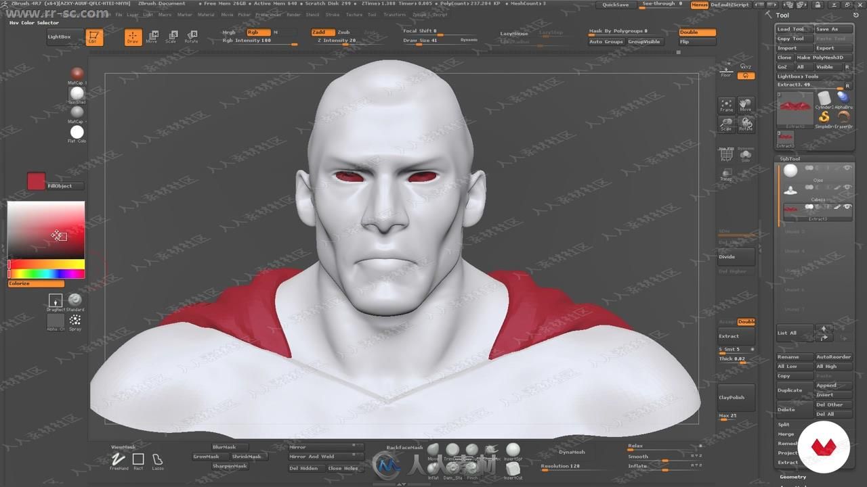Image resolution: width=867 pixels, height=487 pixels.
Task: Activate the Draw mode icon
Action: (x=133, y=37)
